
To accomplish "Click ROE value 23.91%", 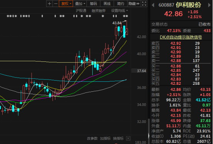I will (x=204, y=131).
